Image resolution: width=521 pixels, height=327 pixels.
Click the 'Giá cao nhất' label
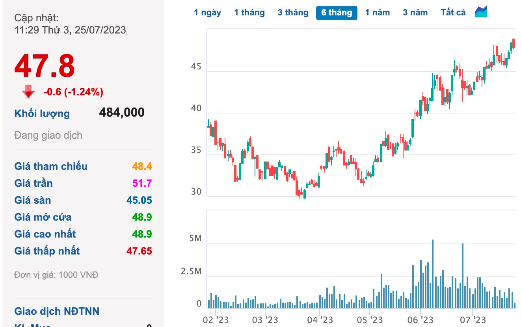coord(45,234)
